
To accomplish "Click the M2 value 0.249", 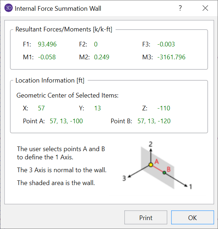I will [x=101, y=57].
